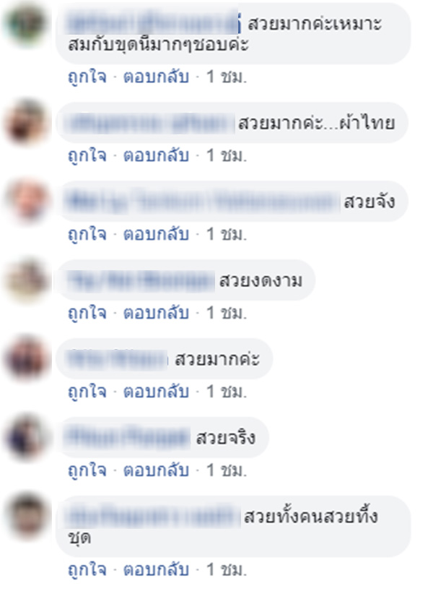Open avatar beside 'สวยทั้งคนสวยทั้งชุด' comment

coord(26,517)
